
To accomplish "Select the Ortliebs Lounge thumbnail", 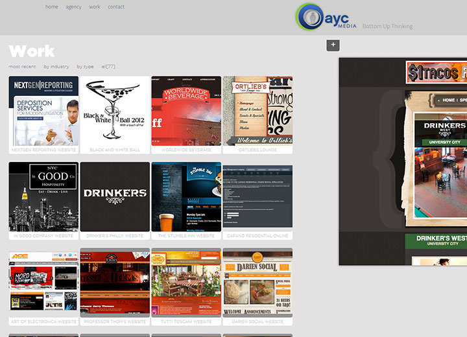I will pos(257,111).
